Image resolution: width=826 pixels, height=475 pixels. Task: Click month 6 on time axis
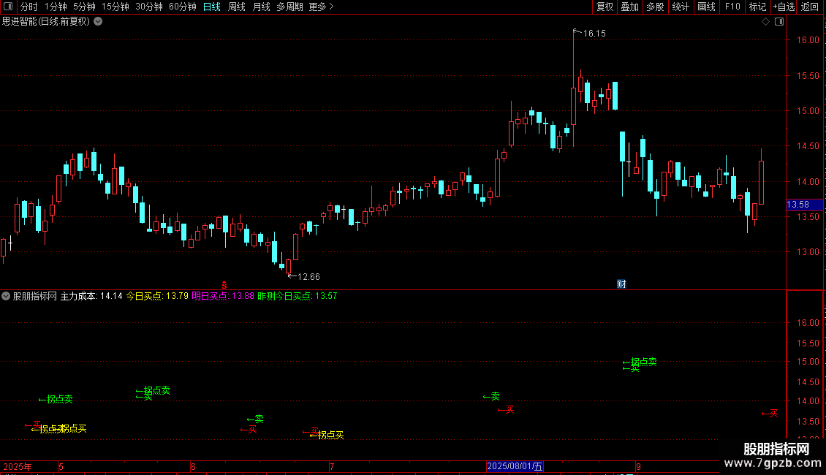pyautogui.click(x=193, y=467)
